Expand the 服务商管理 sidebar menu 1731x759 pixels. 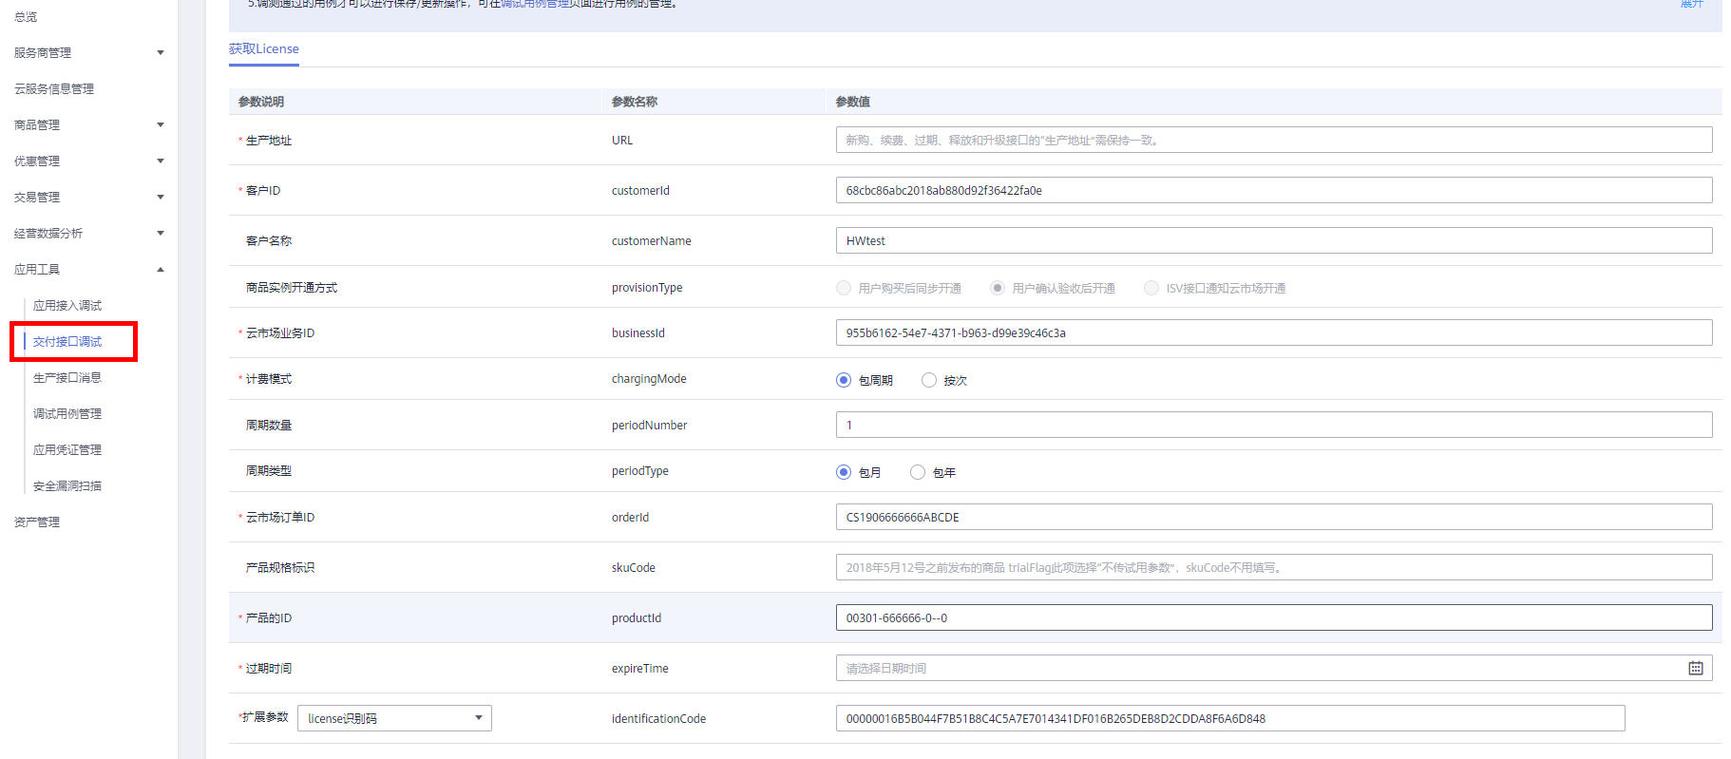click(88, 53)
